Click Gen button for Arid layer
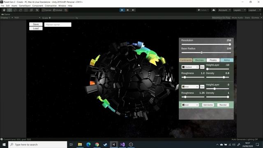The height and width of the screenshot is (148, 263). pyautogui.click(x=202, y=87)
